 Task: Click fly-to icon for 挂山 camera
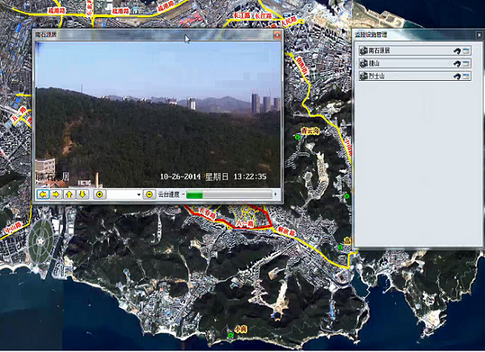tap(457, 64)
